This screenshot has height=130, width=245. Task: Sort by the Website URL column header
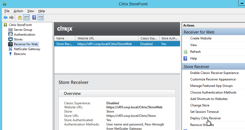[107, 38]
